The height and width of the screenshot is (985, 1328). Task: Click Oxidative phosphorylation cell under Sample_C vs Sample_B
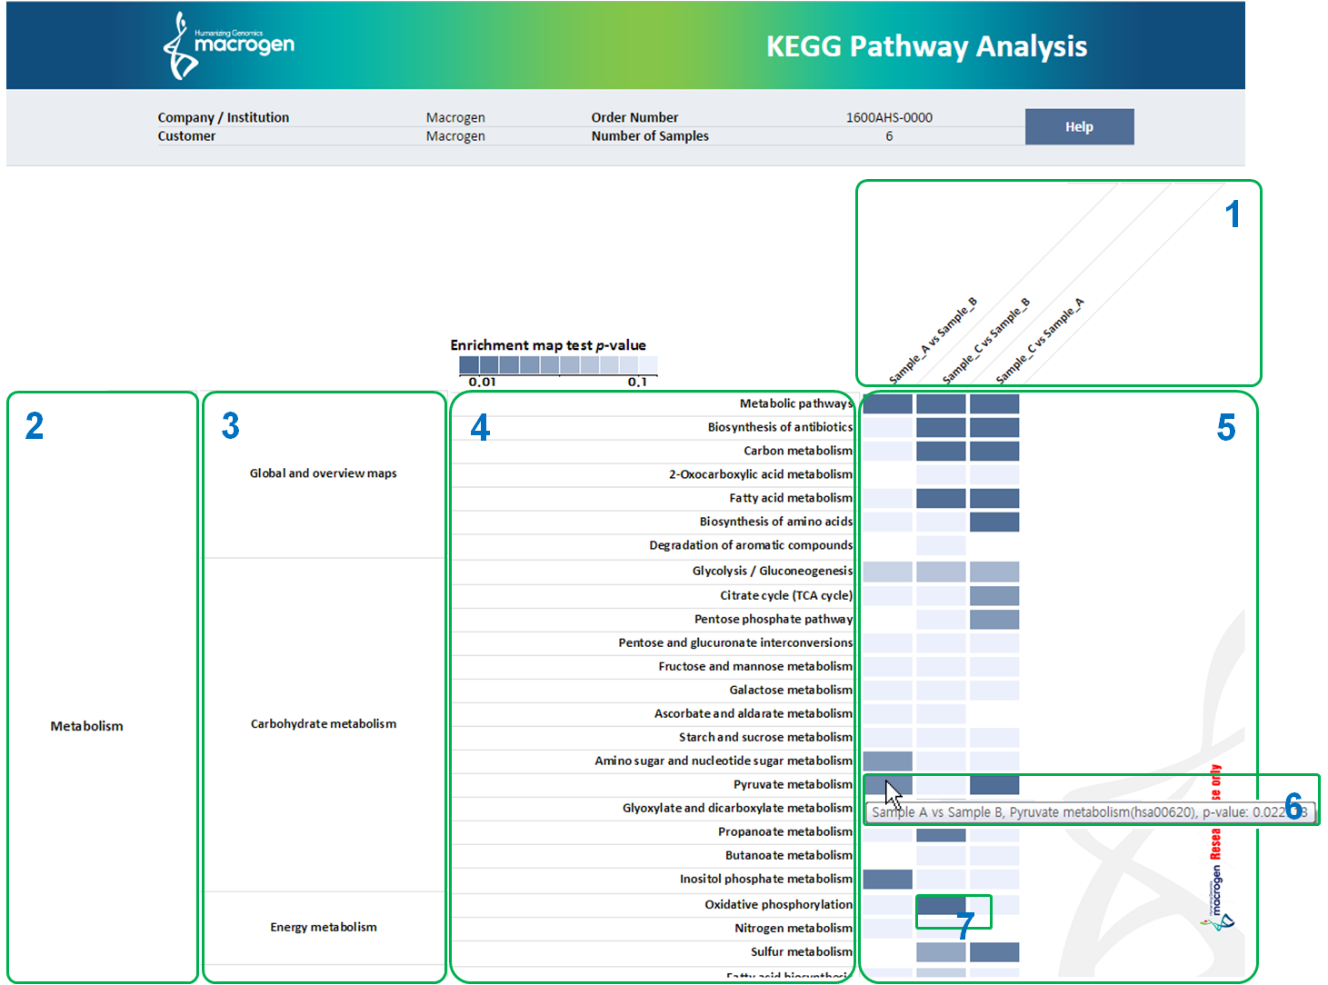pyautogui.click(x=941, y=905)
